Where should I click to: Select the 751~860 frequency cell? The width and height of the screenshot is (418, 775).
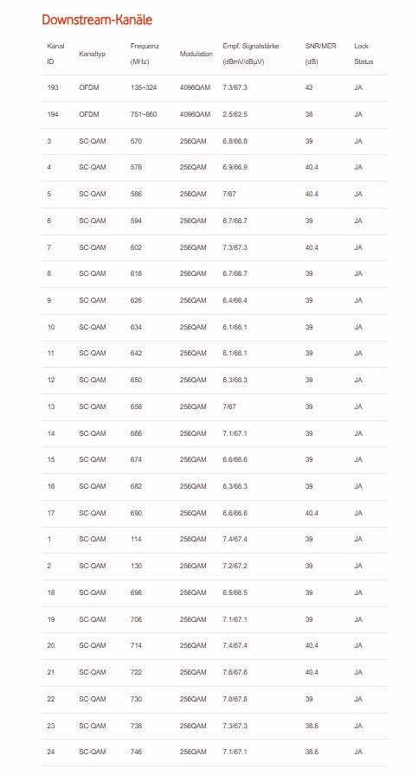click(x=144, y=114)
